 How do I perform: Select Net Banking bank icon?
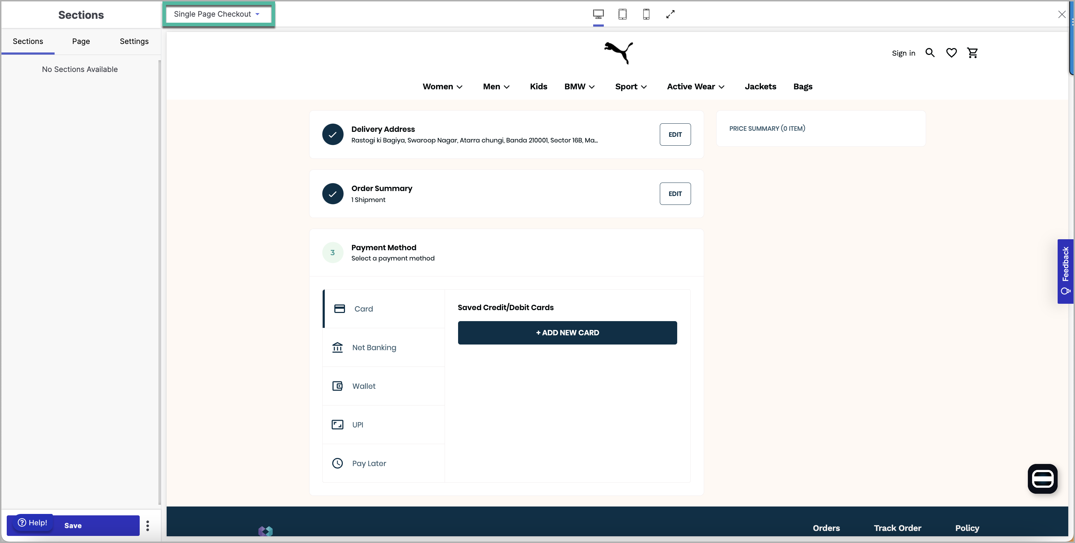click(337, 347)
